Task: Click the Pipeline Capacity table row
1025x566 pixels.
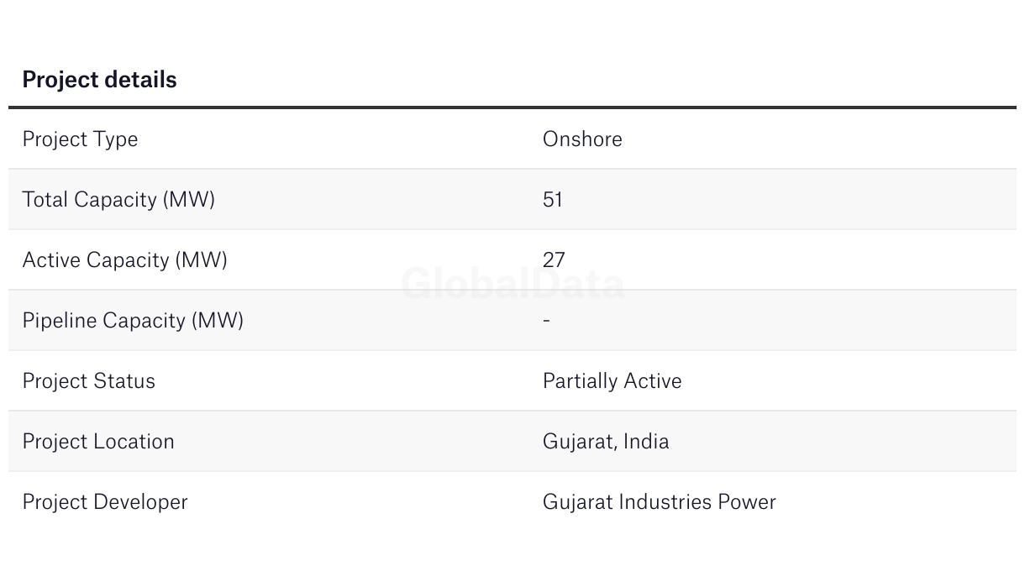Action: pyautogui.click(x=512, y=321)
